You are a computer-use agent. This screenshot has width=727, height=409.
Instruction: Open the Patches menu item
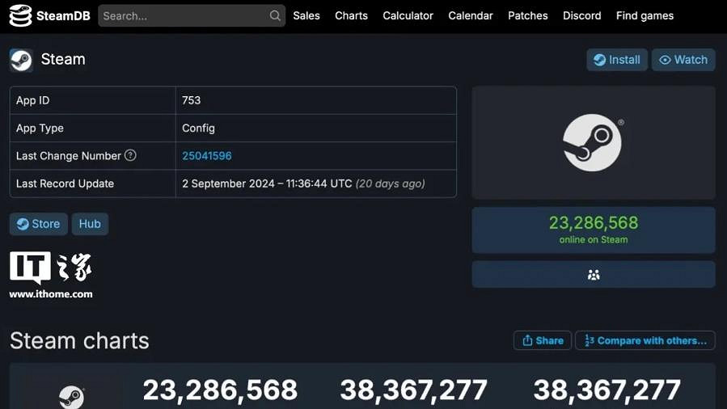click(x=527, y=15)
